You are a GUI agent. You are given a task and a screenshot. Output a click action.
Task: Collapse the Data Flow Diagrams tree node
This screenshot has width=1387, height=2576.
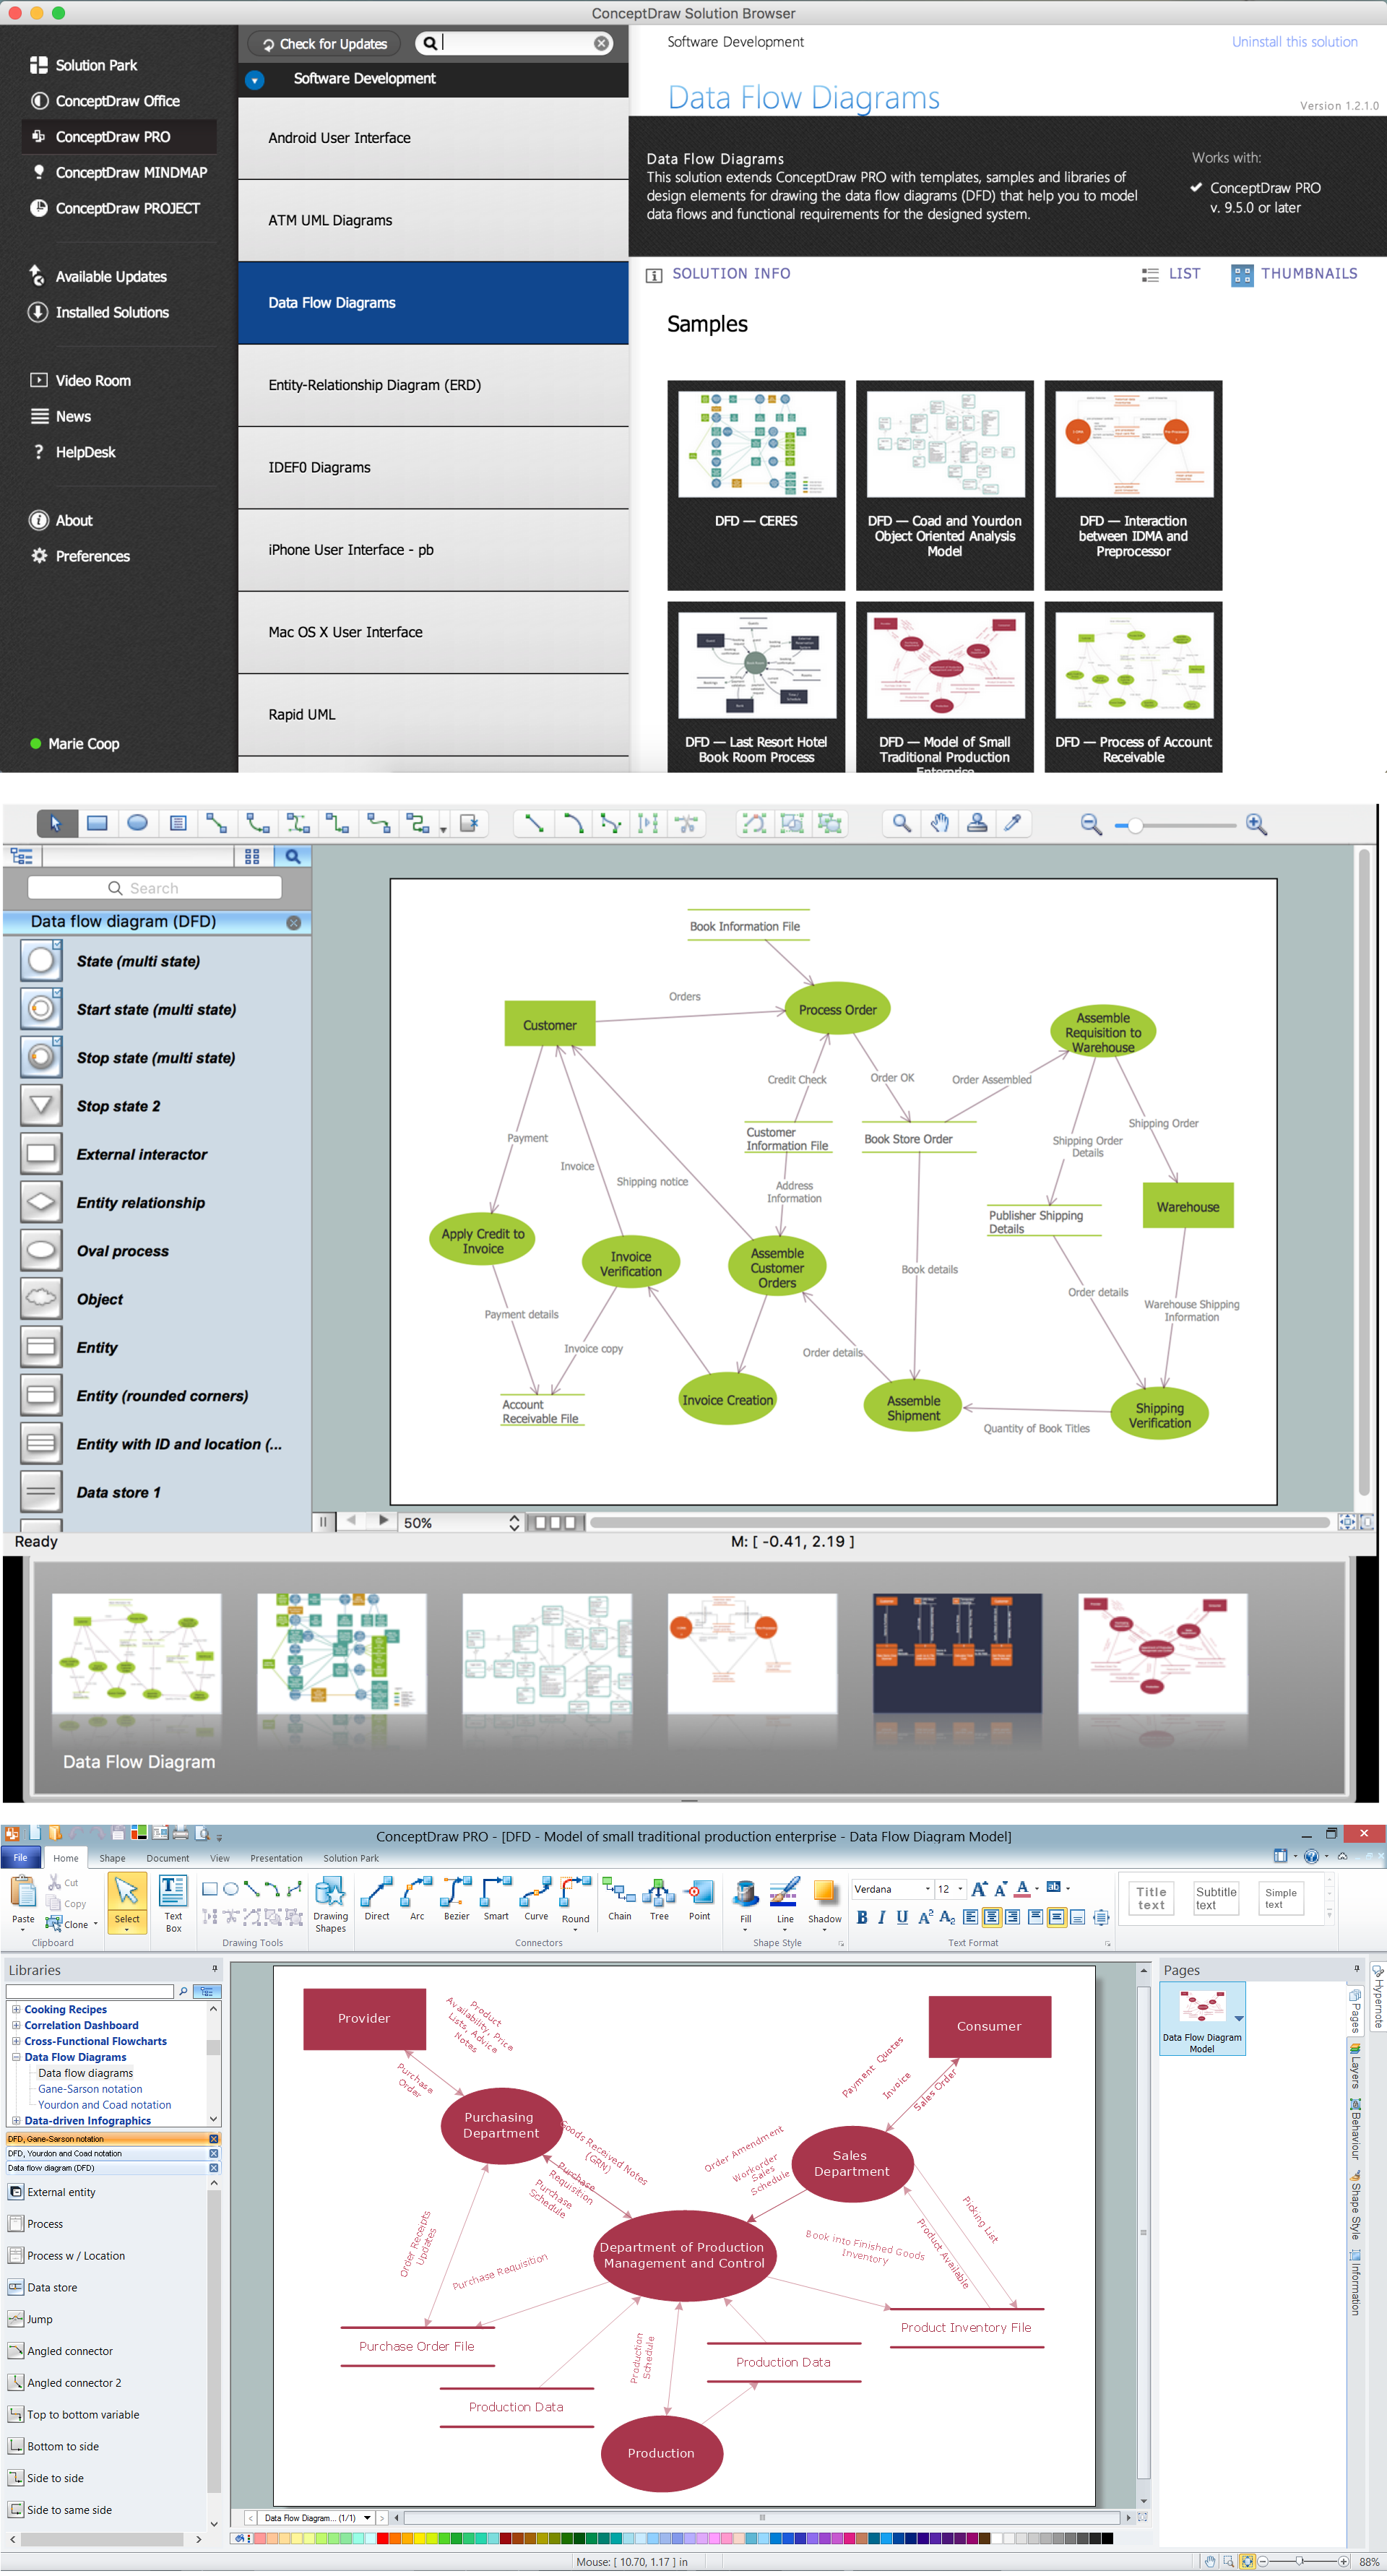pyautogui.click(x=16, y=2057)
